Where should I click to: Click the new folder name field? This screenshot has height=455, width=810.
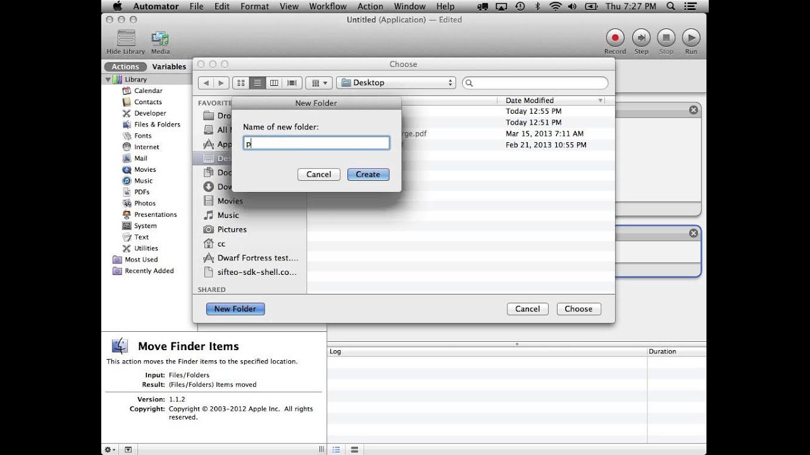tap(316, 143)
